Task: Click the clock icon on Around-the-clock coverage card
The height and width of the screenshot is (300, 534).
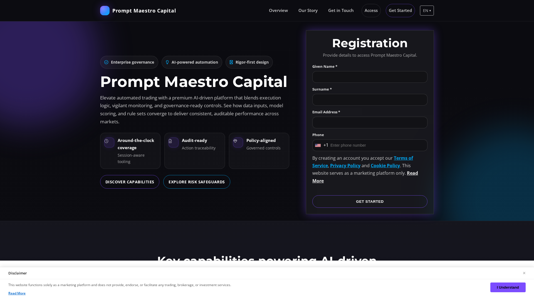Action: [107, 141]
